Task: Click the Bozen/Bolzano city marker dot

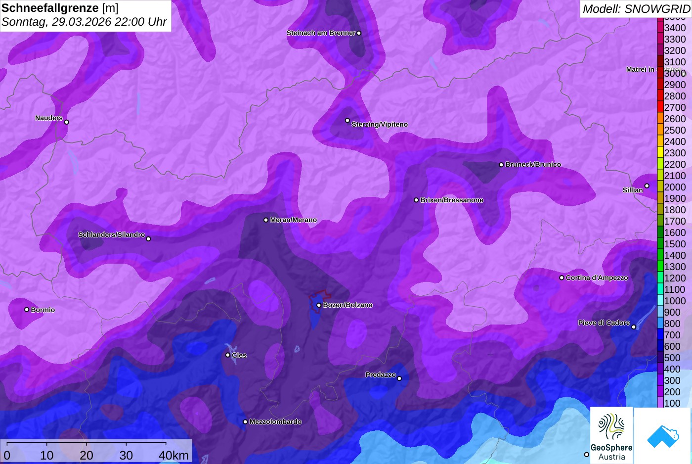Action: [319, 305]
